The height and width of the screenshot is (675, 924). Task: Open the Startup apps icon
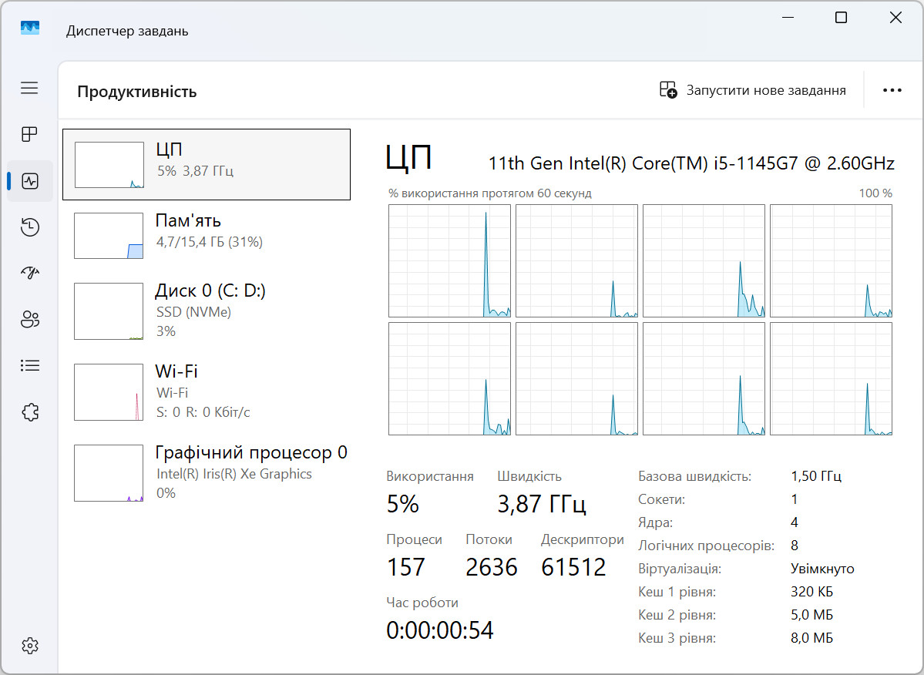[29, 273]
